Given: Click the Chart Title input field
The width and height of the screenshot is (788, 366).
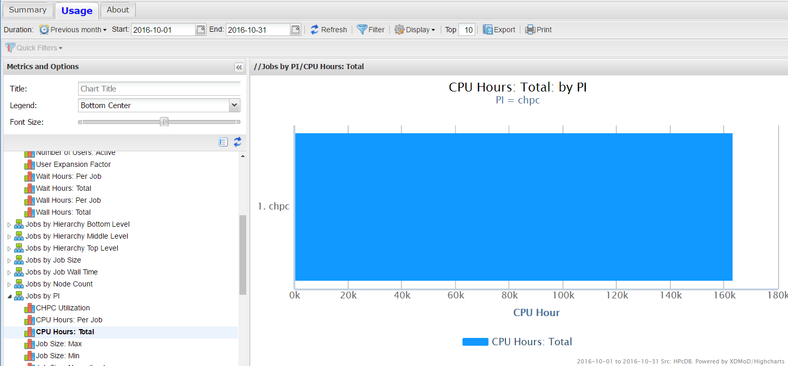Looking at the screenshot, I should pyautogui.click(x=159, y=89).
